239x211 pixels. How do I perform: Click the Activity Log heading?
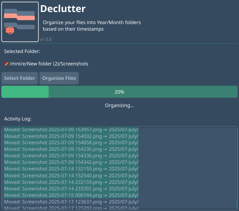[18, 119]
